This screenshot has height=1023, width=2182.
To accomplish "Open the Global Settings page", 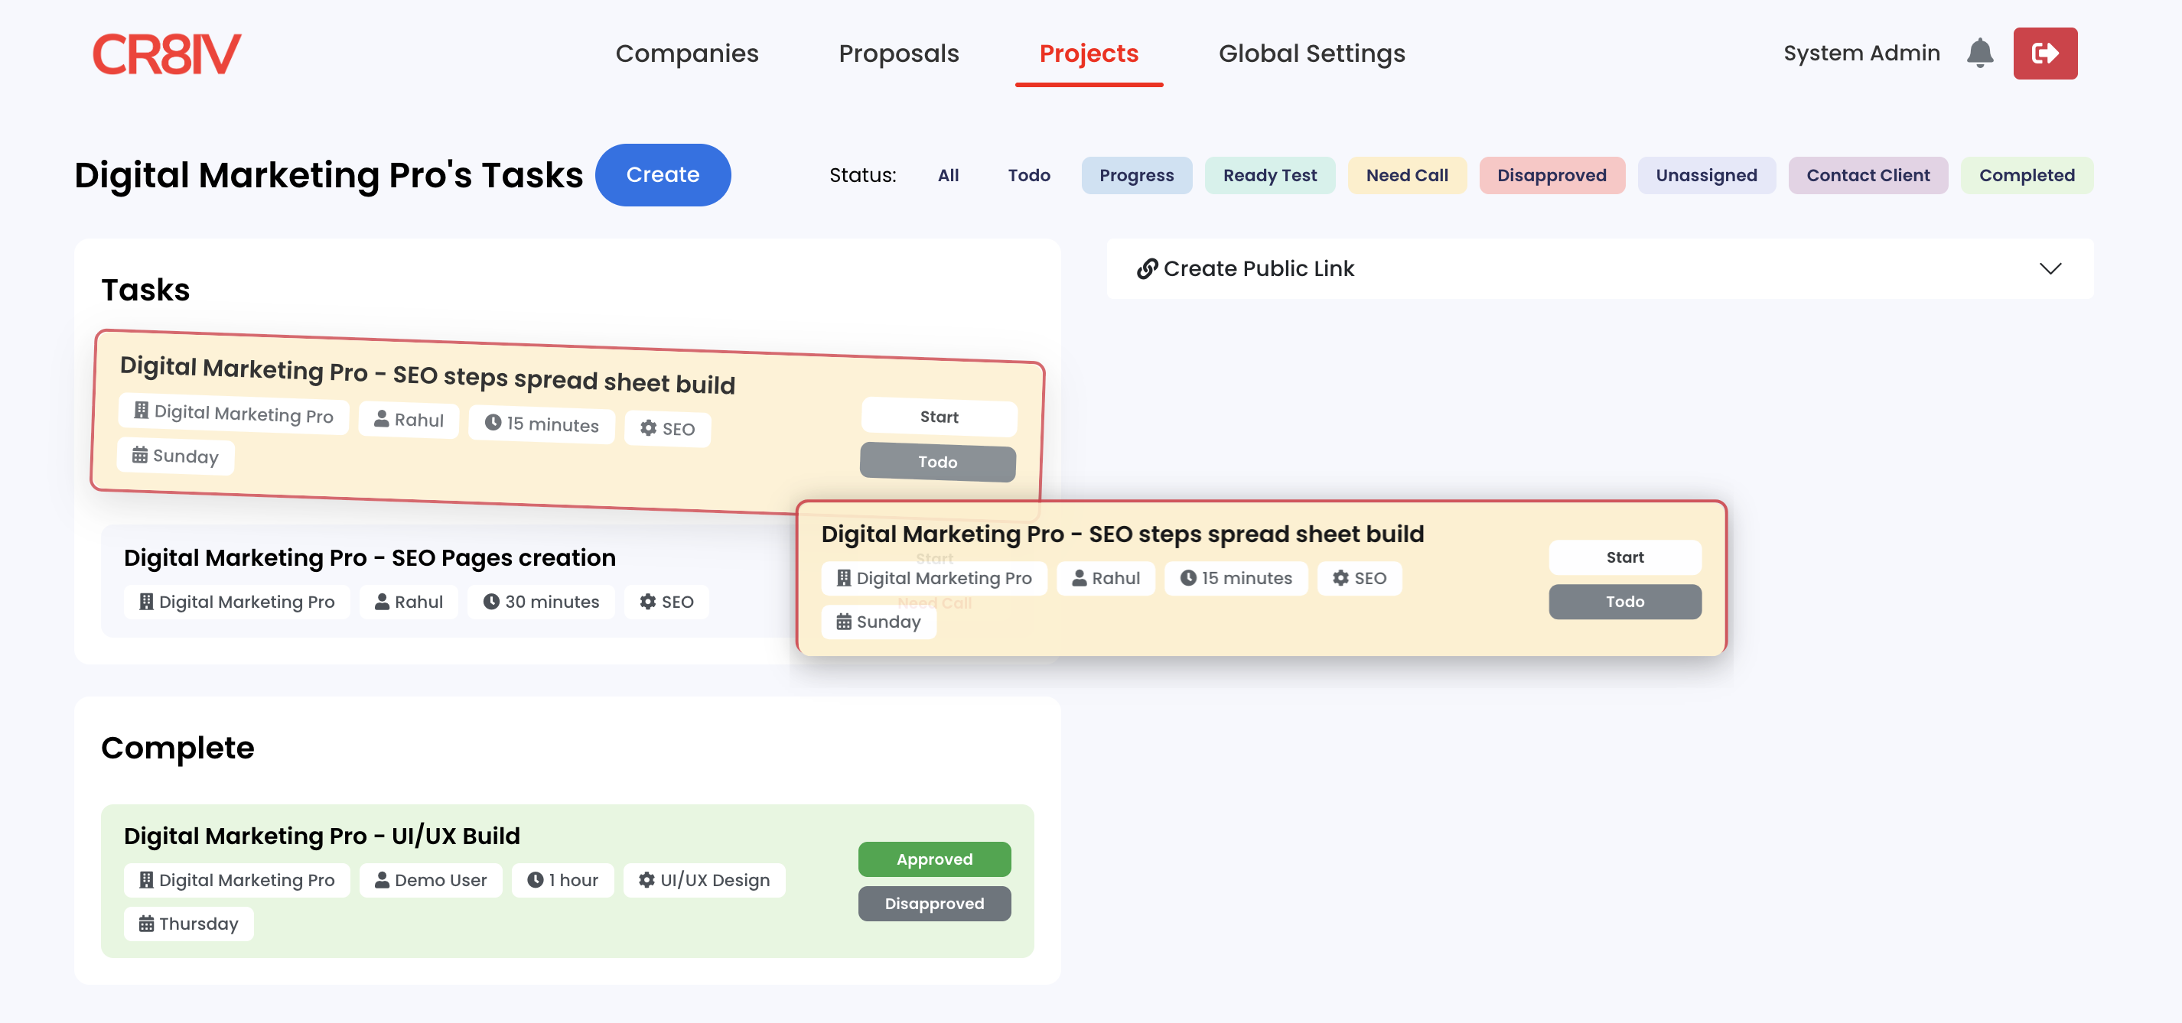I will point(1311,54).
